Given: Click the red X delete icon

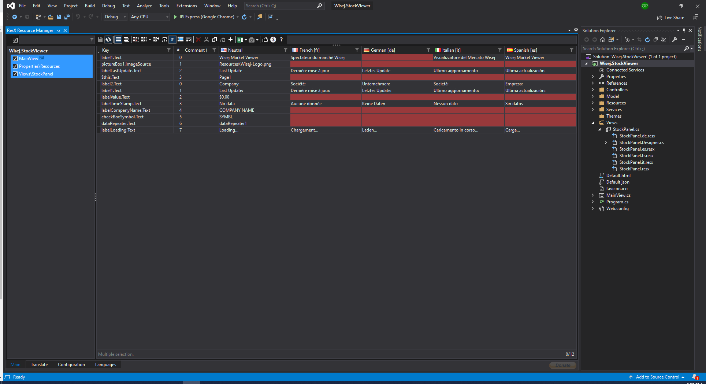Looking at the screenshot, I should click(198, 40).
